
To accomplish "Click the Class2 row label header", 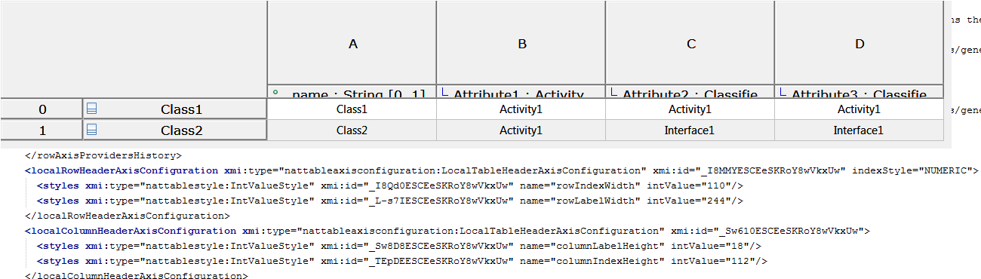I will click(174, 130).
